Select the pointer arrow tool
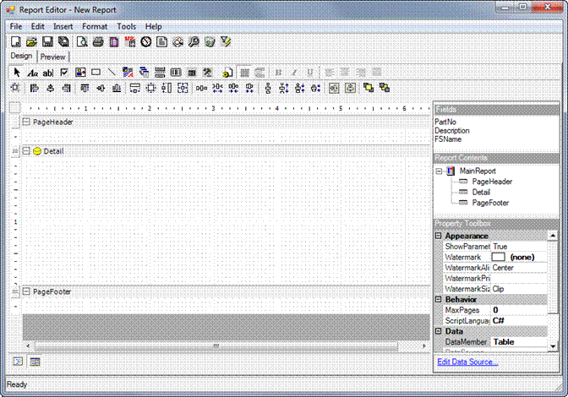This screenshot has width=568, height=397. (16, 73)
